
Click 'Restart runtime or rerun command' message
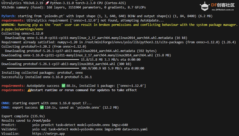tap(83, 90)
